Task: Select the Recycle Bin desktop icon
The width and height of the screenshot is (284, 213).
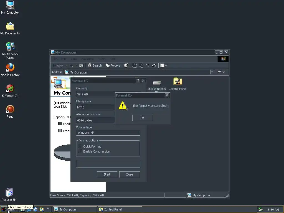Action: click(x=9, y=194)
